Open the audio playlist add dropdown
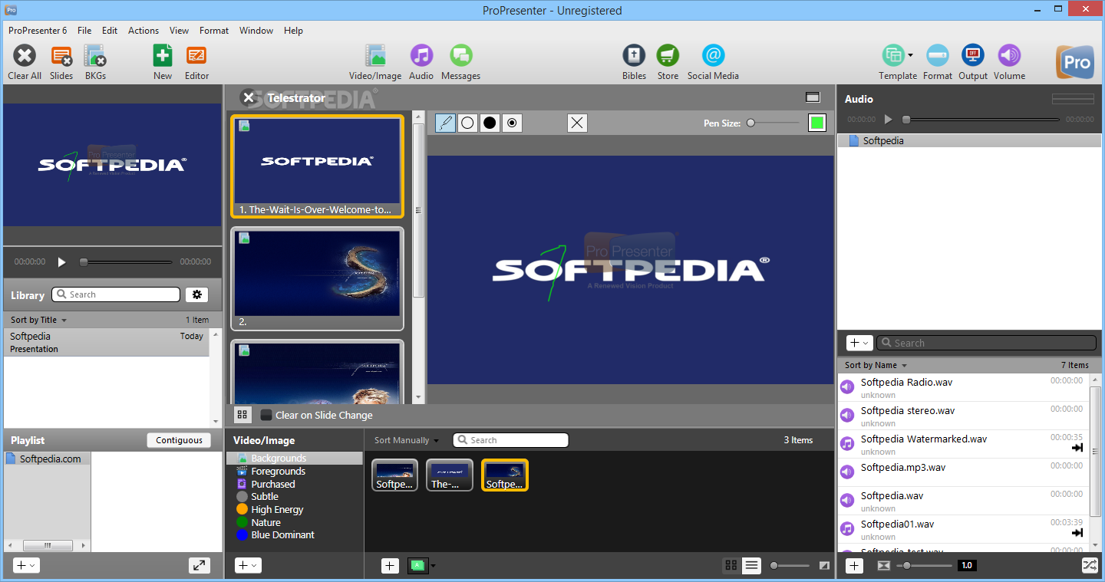 (x=859, y=343)
